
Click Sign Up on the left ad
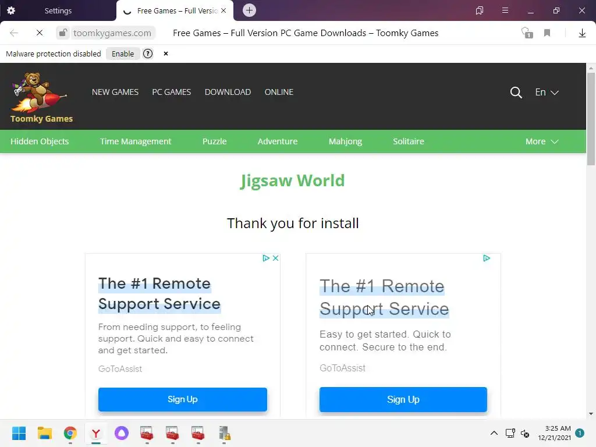coord(182,399)
